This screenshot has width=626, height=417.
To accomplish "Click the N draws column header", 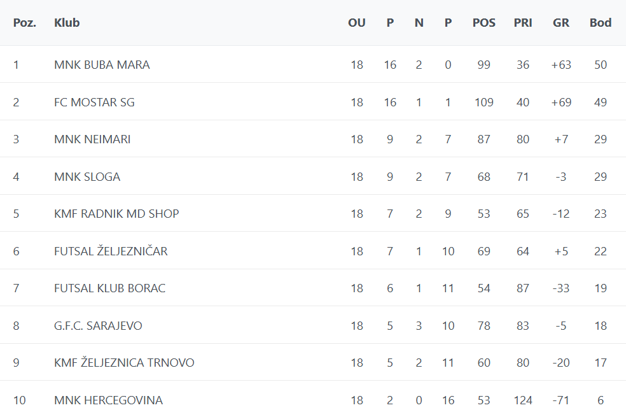I will 419,23.
